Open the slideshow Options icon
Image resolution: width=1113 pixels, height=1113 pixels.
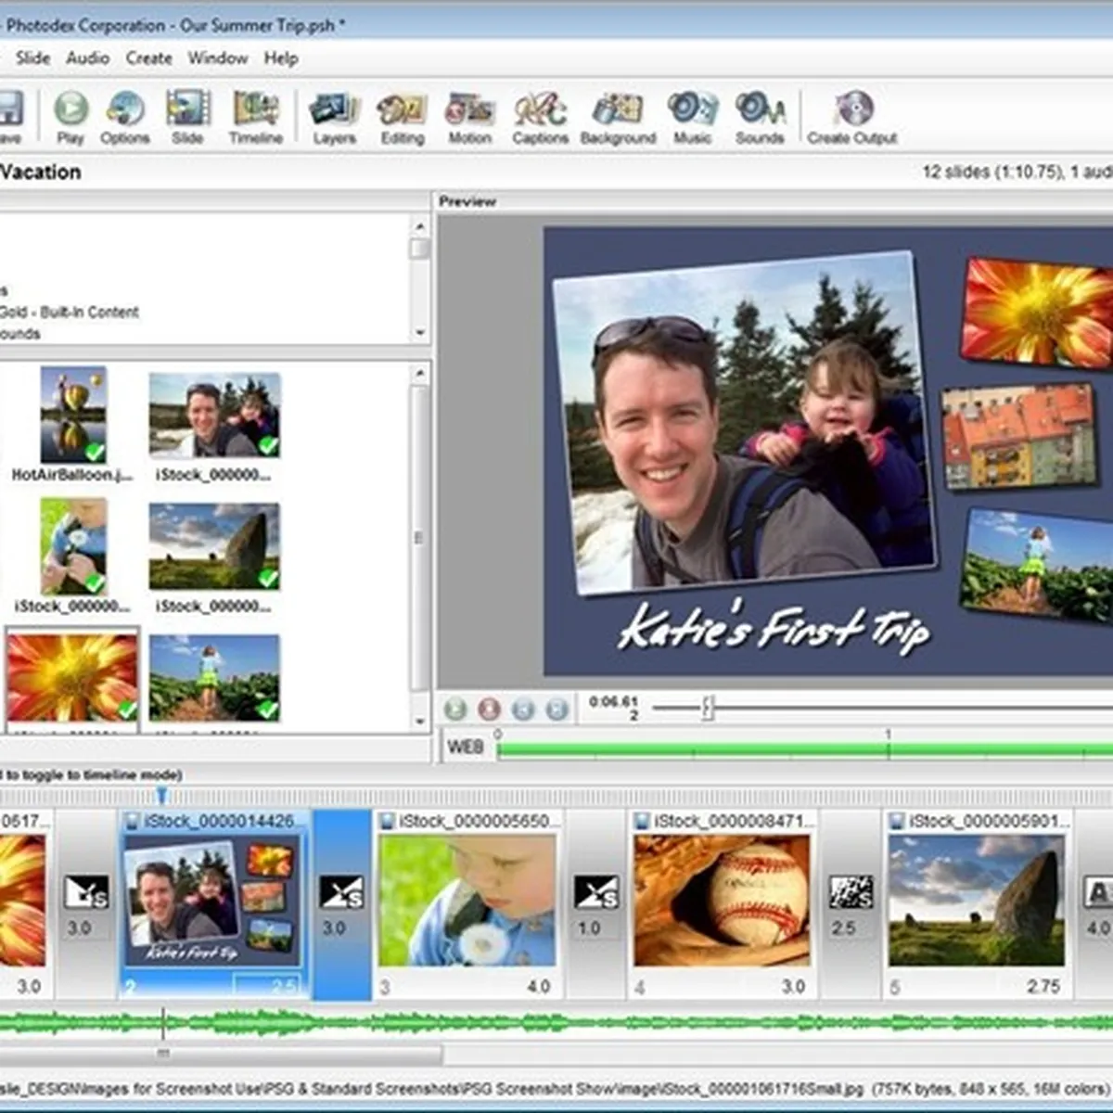(125, 109)
